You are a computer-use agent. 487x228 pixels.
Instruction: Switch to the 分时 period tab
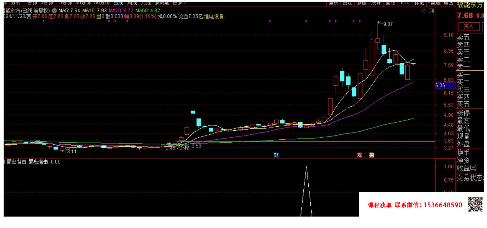[x=15, y=3]
